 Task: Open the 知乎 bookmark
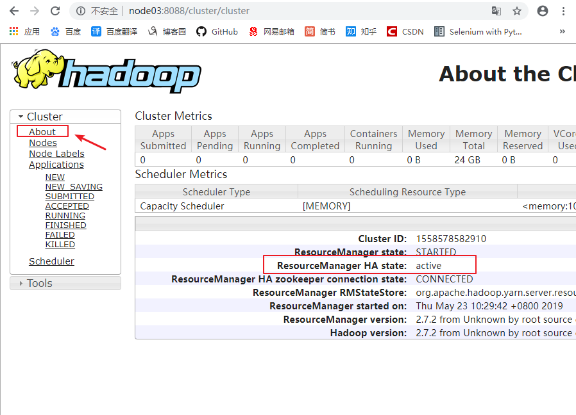[x=361, y=31]
